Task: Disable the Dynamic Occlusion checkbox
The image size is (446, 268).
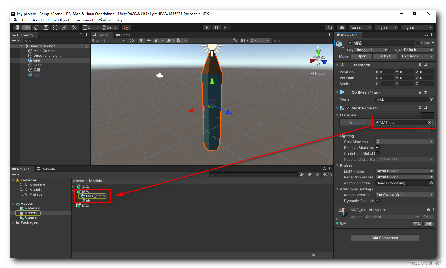Action: point(377,201)
